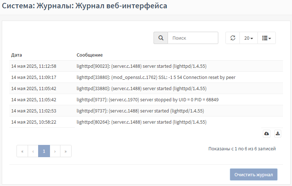Click the Очистить журнал button
Screen dimensions: 292x186
[254, 174]
